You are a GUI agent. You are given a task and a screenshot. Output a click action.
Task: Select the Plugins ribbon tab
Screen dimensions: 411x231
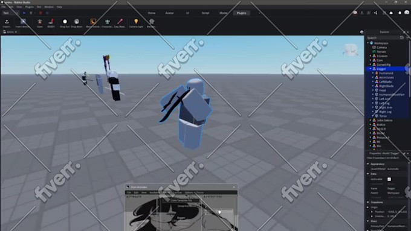coord(241,13)
